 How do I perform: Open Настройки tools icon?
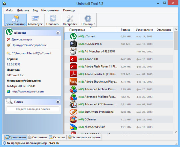point(70,18)
